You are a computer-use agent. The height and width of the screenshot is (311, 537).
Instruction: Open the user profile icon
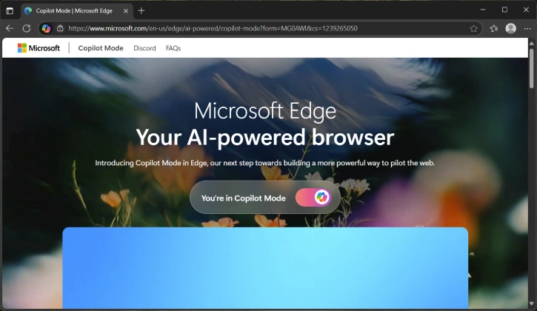coord(510,28)
